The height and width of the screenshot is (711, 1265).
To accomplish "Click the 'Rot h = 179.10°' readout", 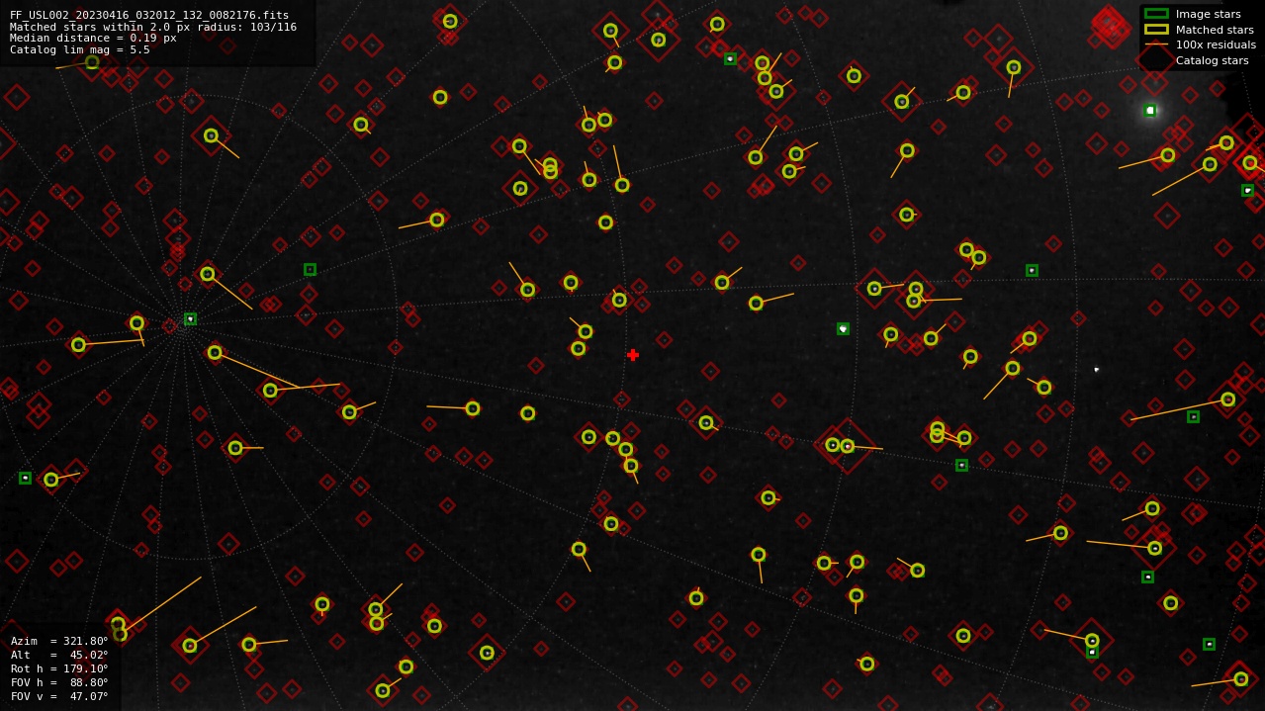I will tap(59, 668).
